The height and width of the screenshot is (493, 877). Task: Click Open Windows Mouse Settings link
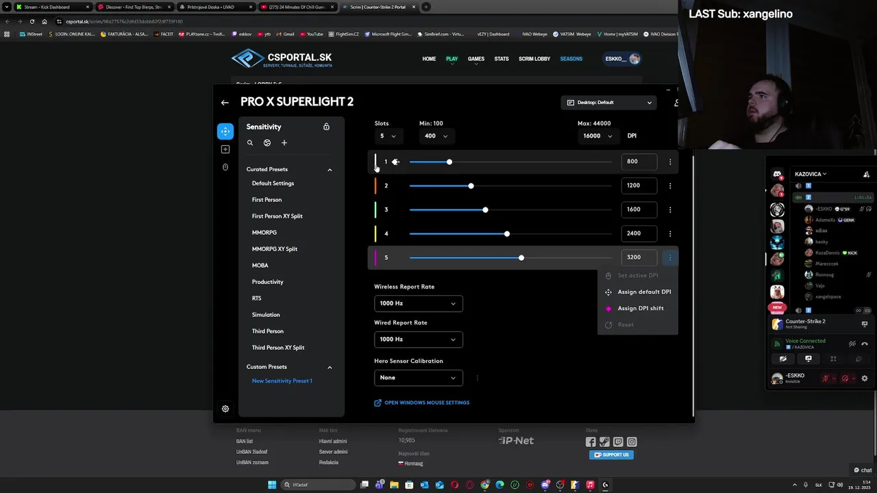click(421, 403)
